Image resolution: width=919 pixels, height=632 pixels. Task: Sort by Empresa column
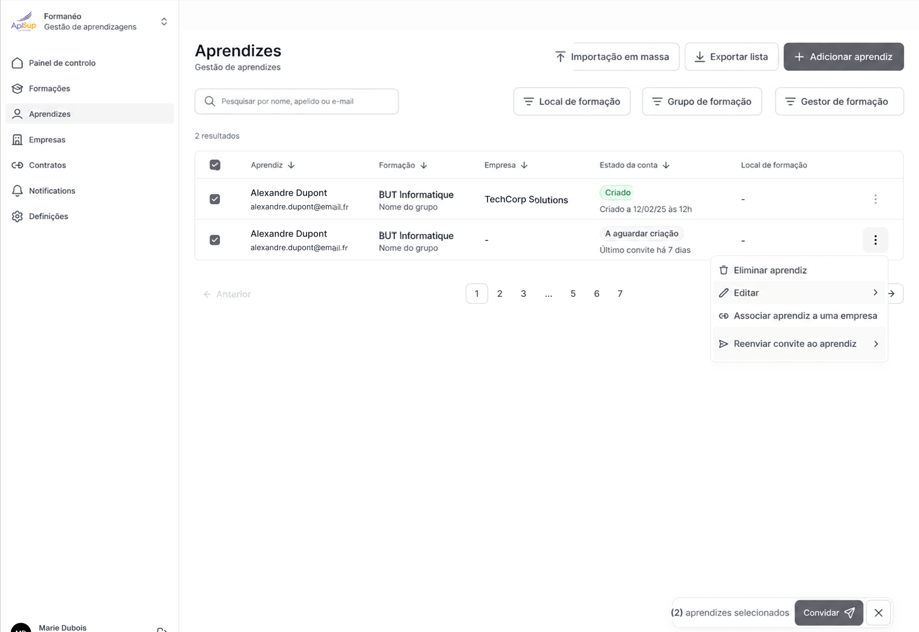tap(506, 165)
